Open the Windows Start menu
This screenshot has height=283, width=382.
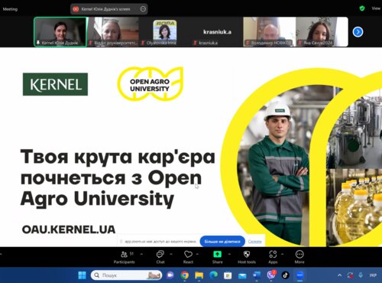point(82,275)
